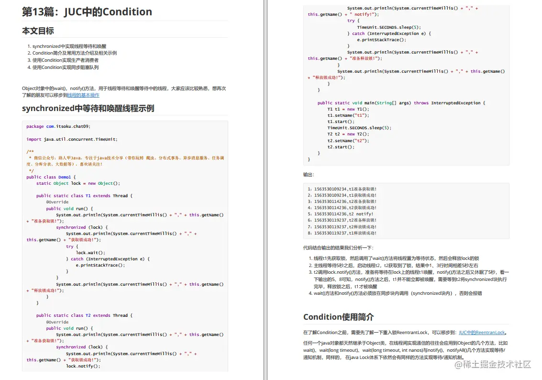Click the T2 t2 = new T2() line
The width and height of the screenshot is (542, 380).
click(348, 134)
